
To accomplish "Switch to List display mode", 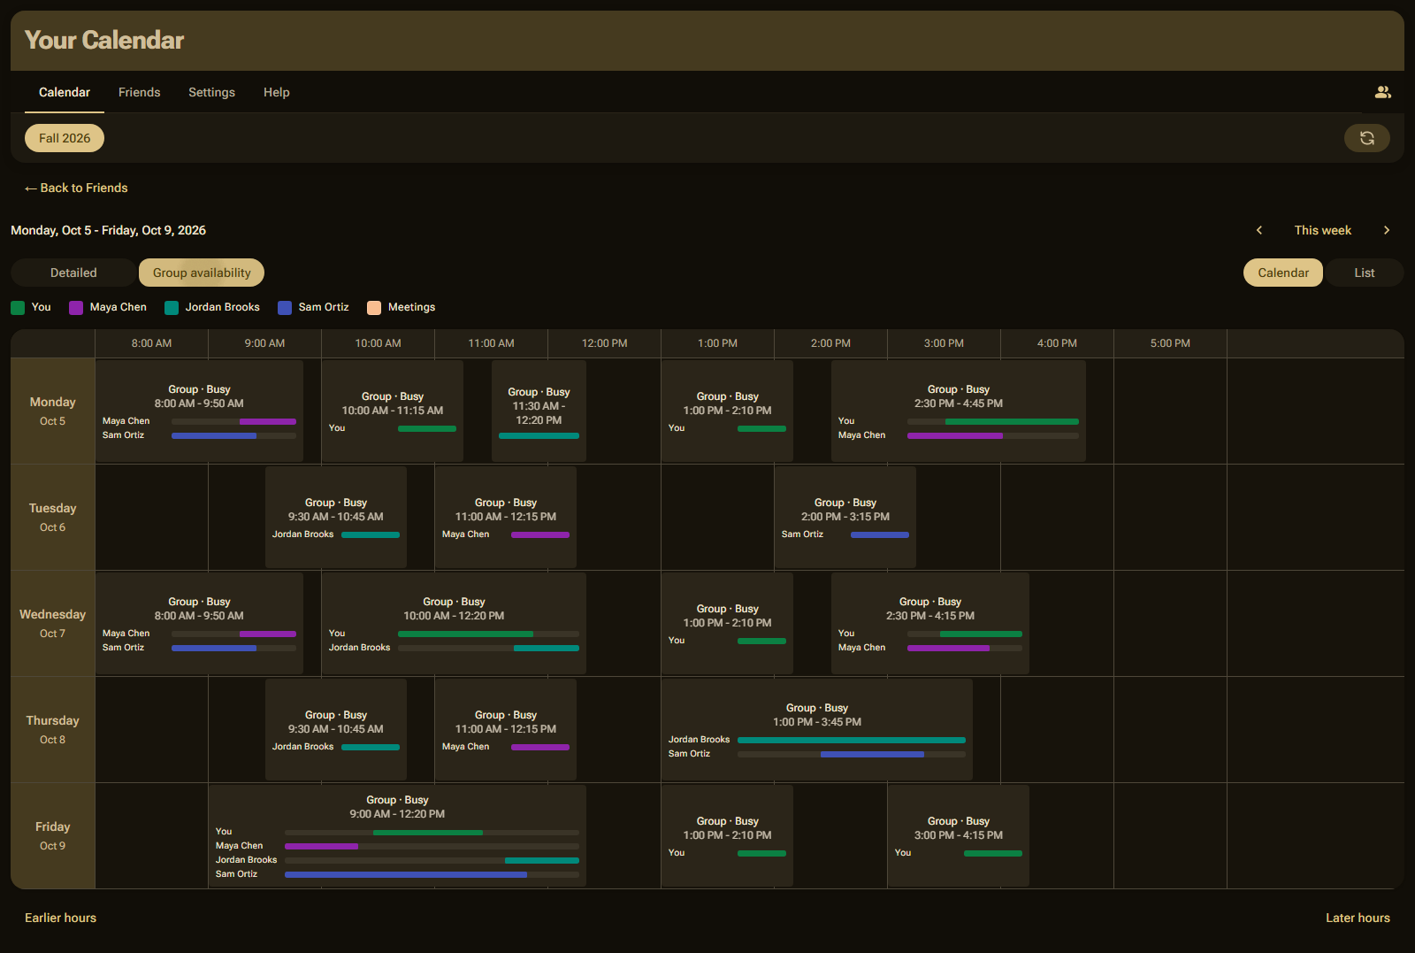I will pos(1365,273).
